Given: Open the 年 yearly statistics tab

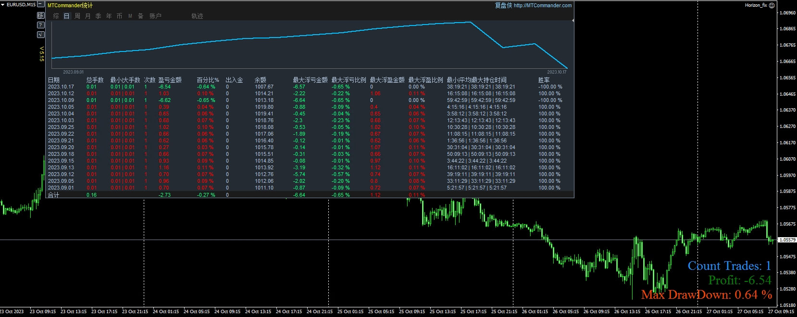Looking at the screenshot, I should click(109, 16).
